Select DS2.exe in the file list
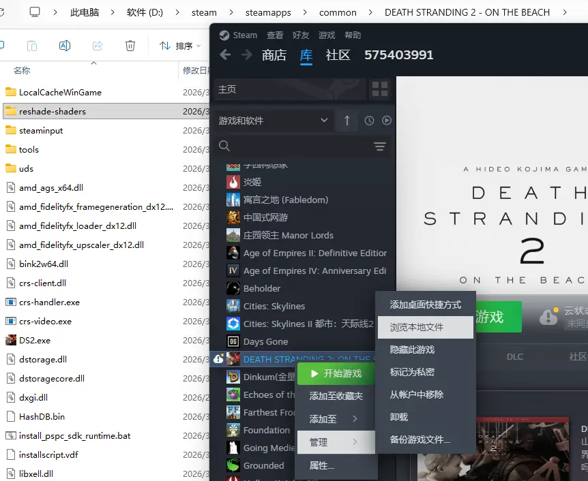This screenshot has width=588, height=481. 34,340
